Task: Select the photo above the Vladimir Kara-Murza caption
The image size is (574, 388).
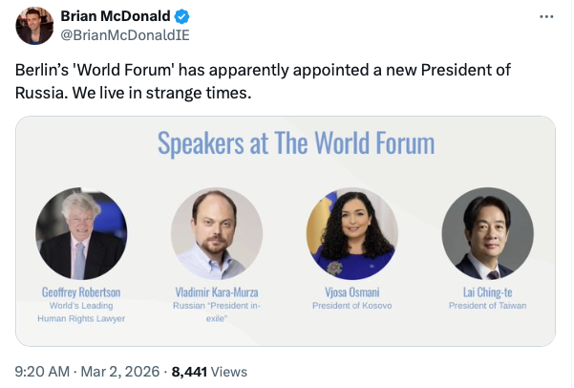Action: pos(216,233)
